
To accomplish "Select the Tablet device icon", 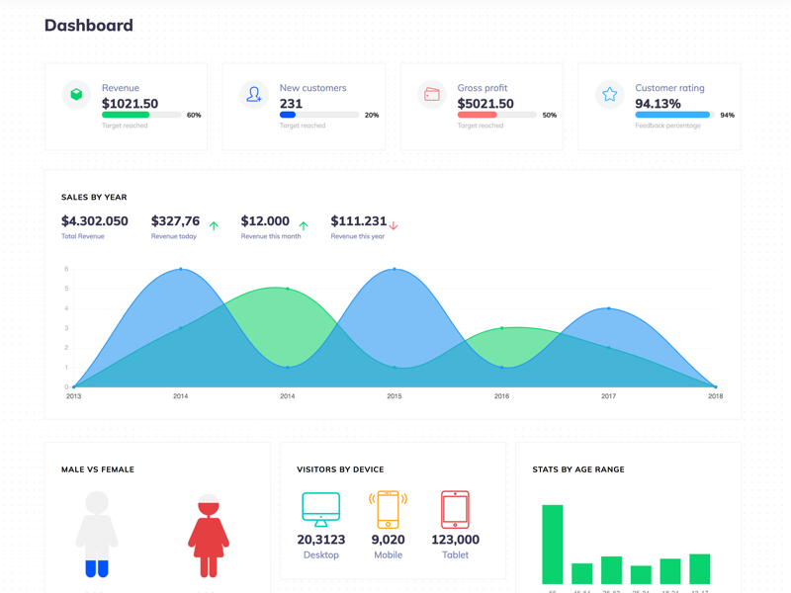I will click(455, 508).
